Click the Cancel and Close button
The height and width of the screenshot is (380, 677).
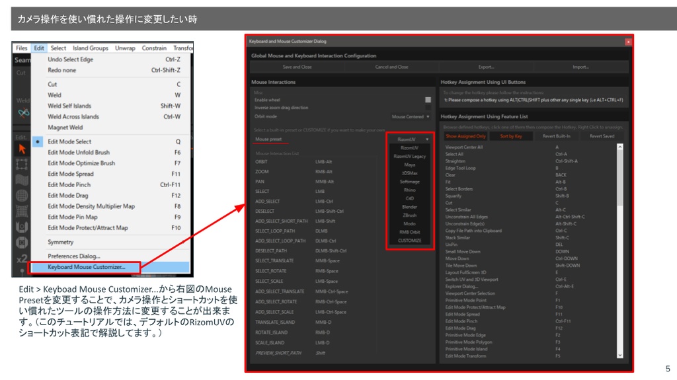click(x=391, y=67)
